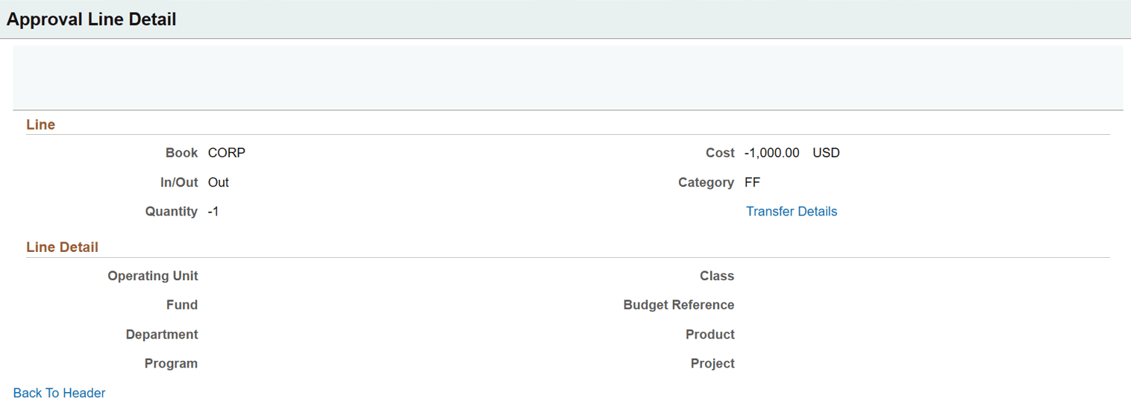Viewport: 1131px width, 401px height.
Task: Select the Class field label
Action: (717, 276)
